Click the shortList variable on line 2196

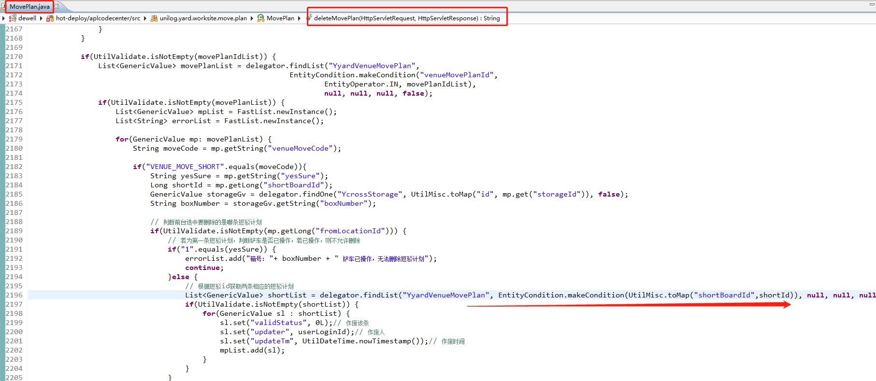(x=287, y=295)
